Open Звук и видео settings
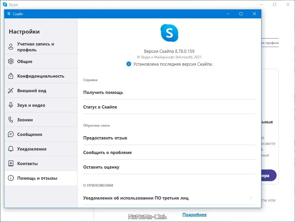The width and height of the screenshot is (295, 222). [x=41, y=105]
